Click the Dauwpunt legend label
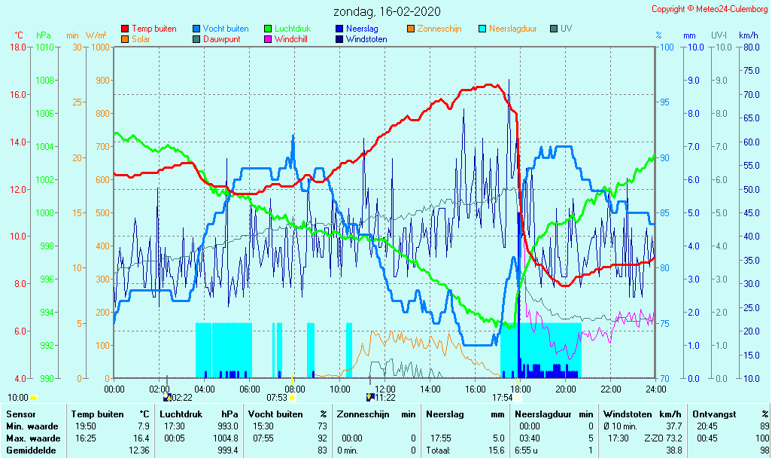 coord(222,39)
